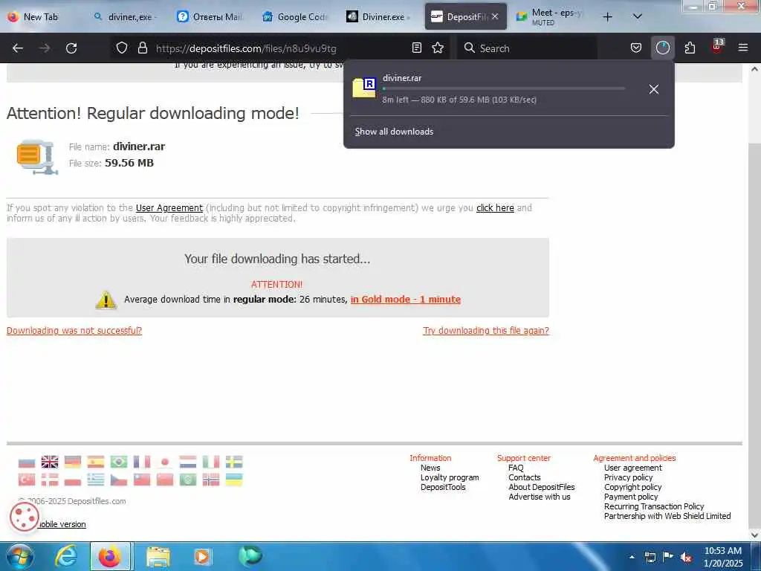Open Partnership with Web Shield Limited link
This screenshot has height=571, width=761.
[x=667, y=516]
